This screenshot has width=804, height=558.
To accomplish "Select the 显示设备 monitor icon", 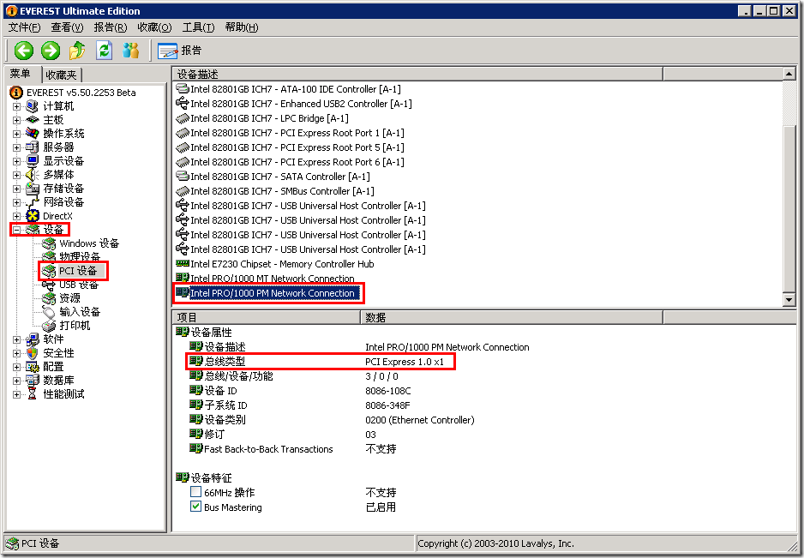I will [x=33, y=160].
